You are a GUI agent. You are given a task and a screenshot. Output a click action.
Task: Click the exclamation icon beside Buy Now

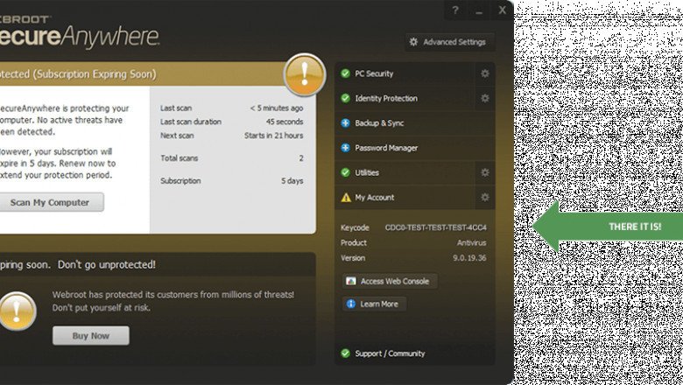coord(17,311)
